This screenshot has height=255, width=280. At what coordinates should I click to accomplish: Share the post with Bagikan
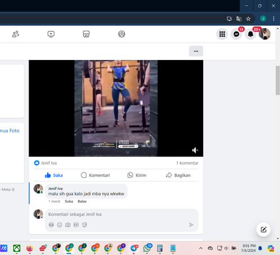pyautogui.click(x=178, y=175)
